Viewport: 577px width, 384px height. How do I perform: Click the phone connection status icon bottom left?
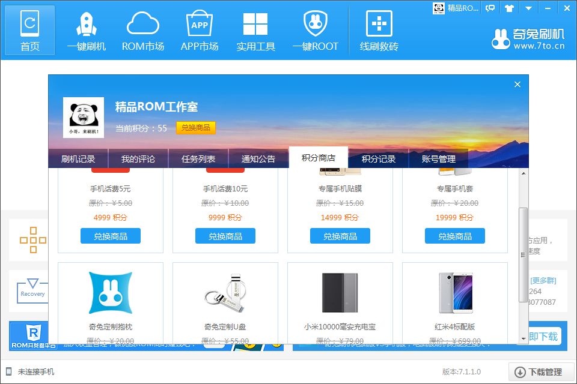tap(8, 371)
